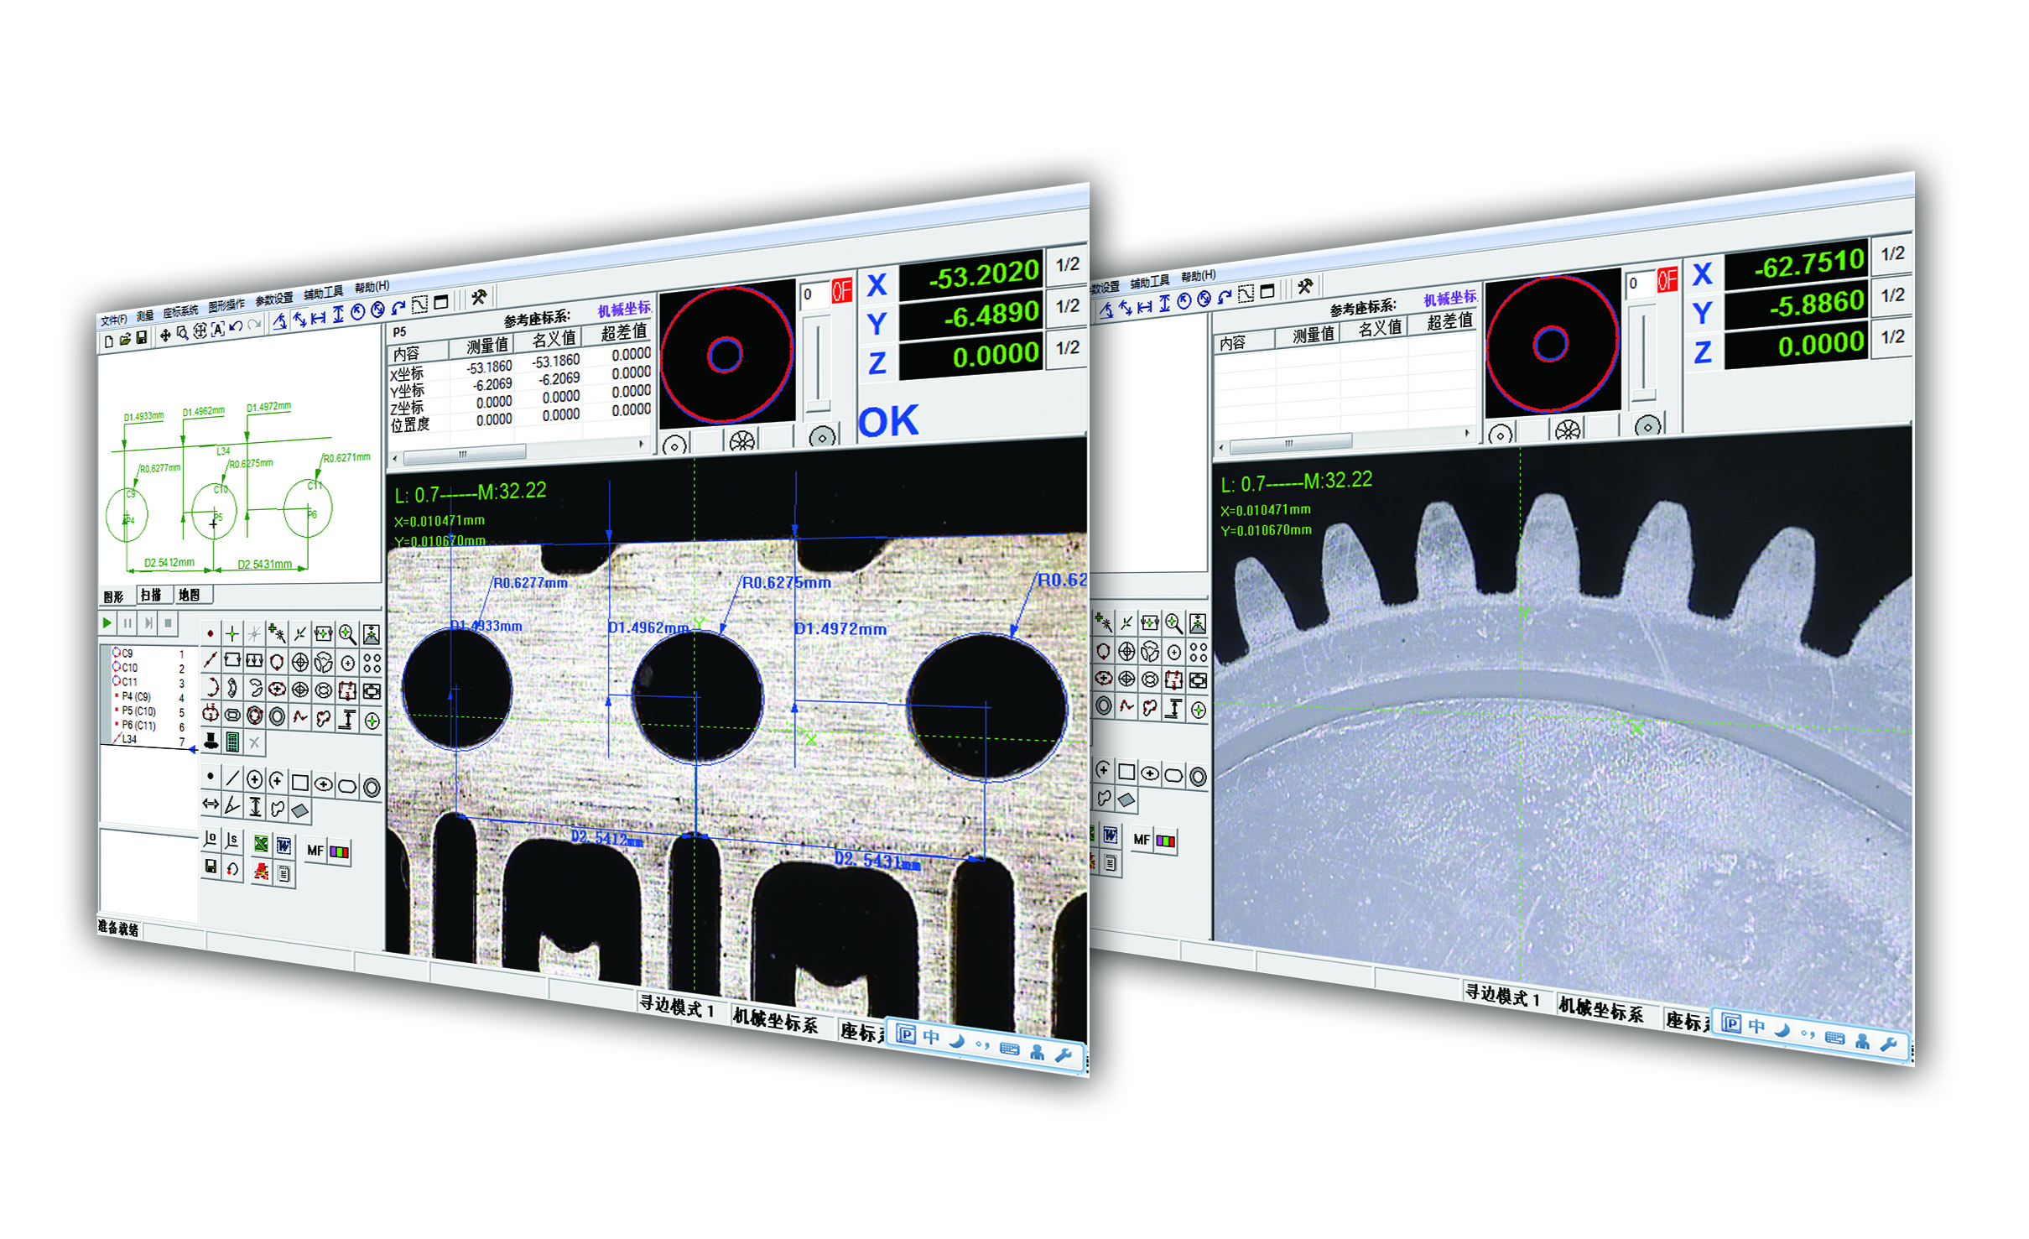
Task: Click the Excel export icon
Action: [x=261, y=845]
